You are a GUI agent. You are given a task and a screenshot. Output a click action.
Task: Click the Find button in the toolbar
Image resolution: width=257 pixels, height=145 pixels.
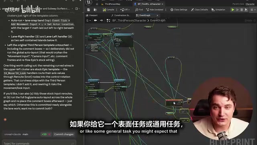[139, 10]
